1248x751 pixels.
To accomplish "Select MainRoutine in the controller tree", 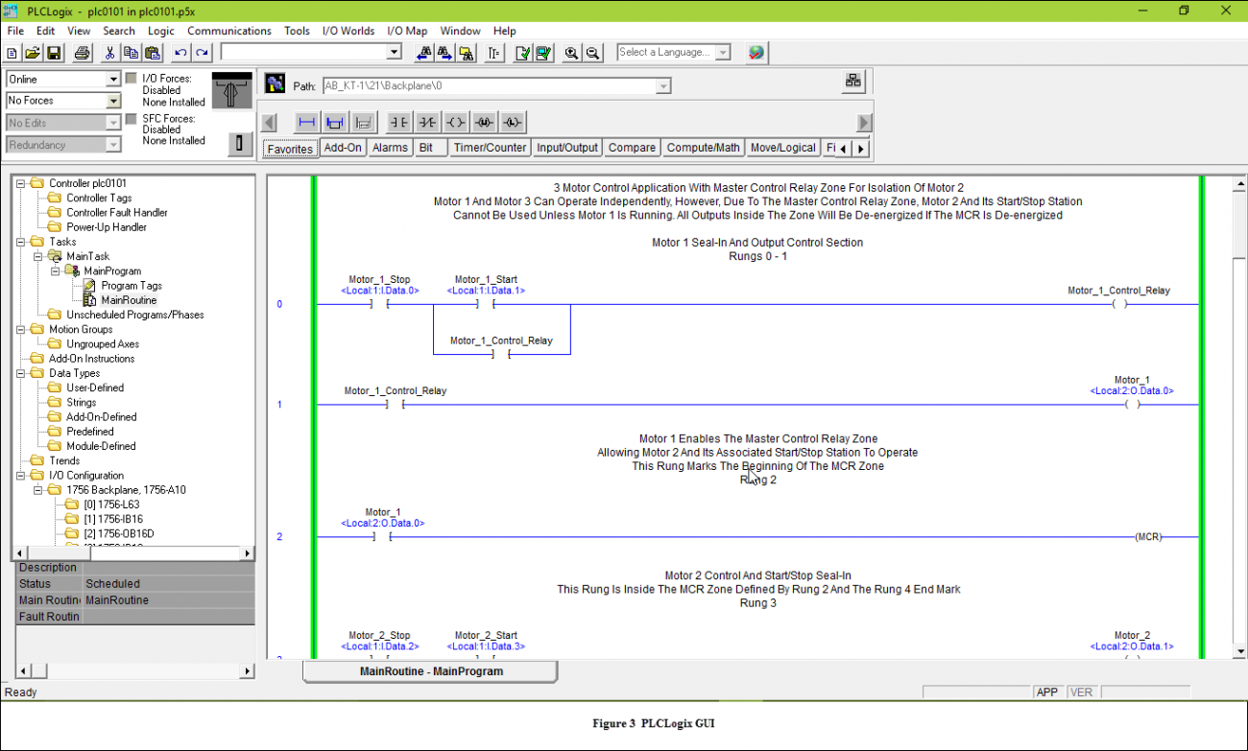I will pyautogui.click(x=129, y=300).
